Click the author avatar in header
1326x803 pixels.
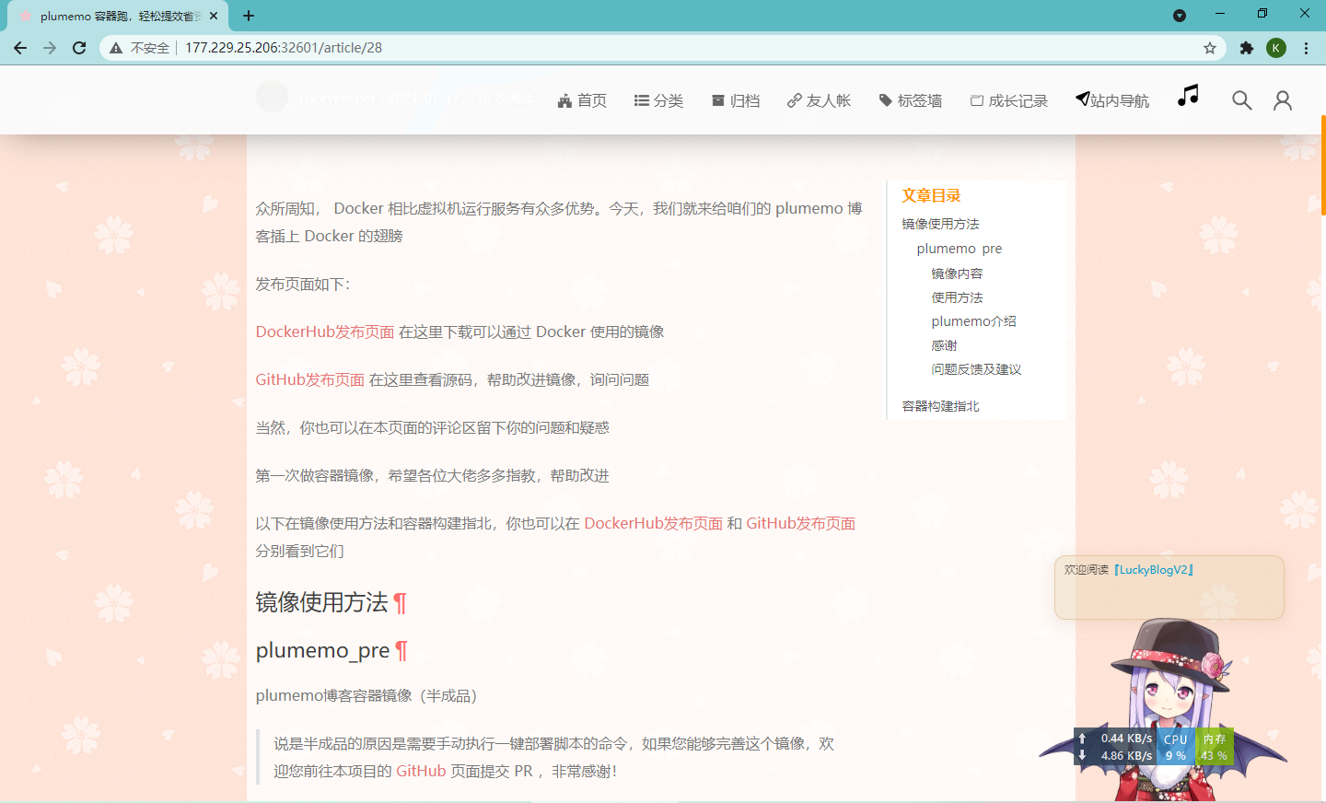click(x=272, y=97)
